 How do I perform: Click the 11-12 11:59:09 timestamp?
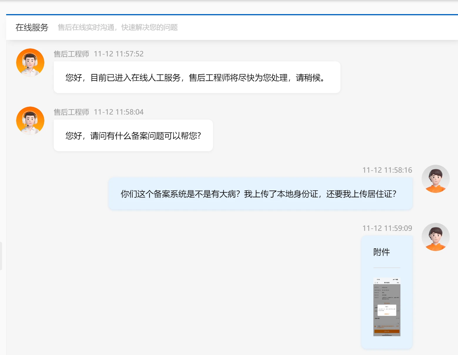click(387, 228)
